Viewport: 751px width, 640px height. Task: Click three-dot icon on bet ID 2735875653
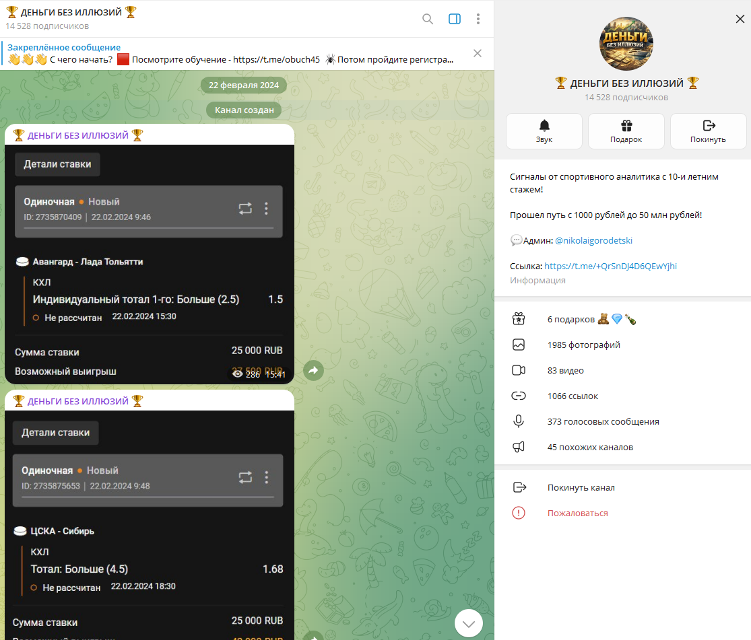pos(266,477)
